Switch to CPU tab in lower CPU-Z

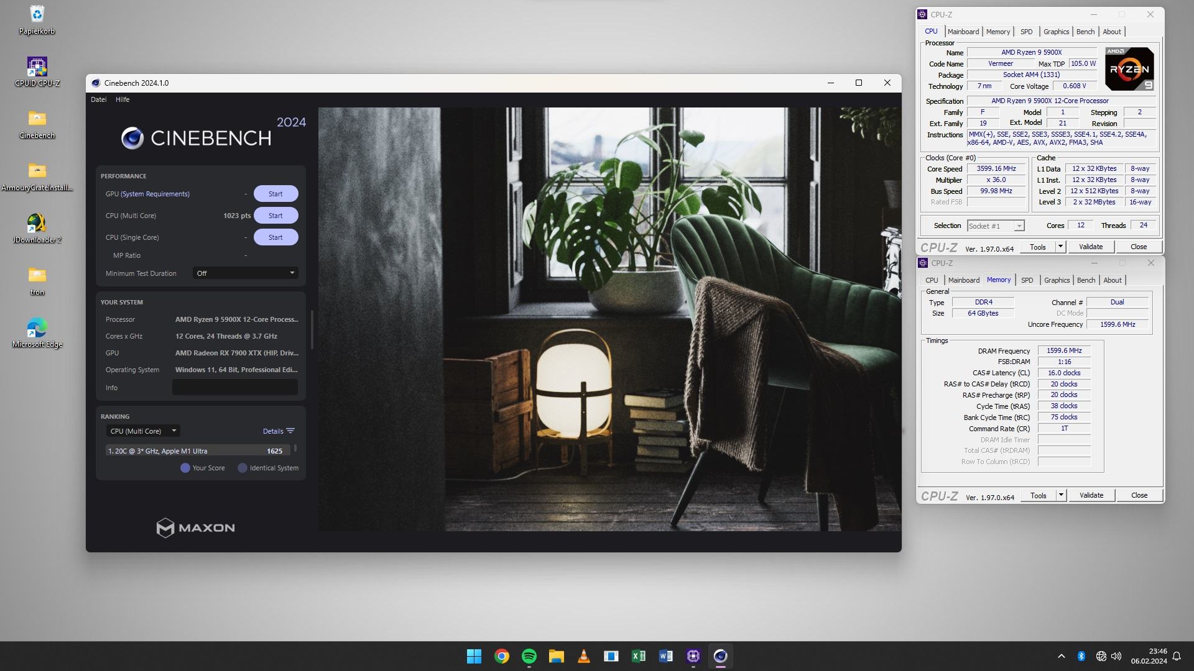tap(932, 280)
